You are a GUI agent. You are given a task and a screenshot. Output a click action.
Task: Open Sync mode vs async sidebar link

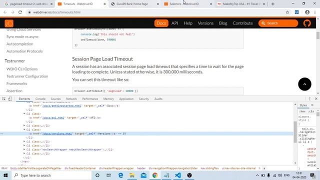pos(22,36)
